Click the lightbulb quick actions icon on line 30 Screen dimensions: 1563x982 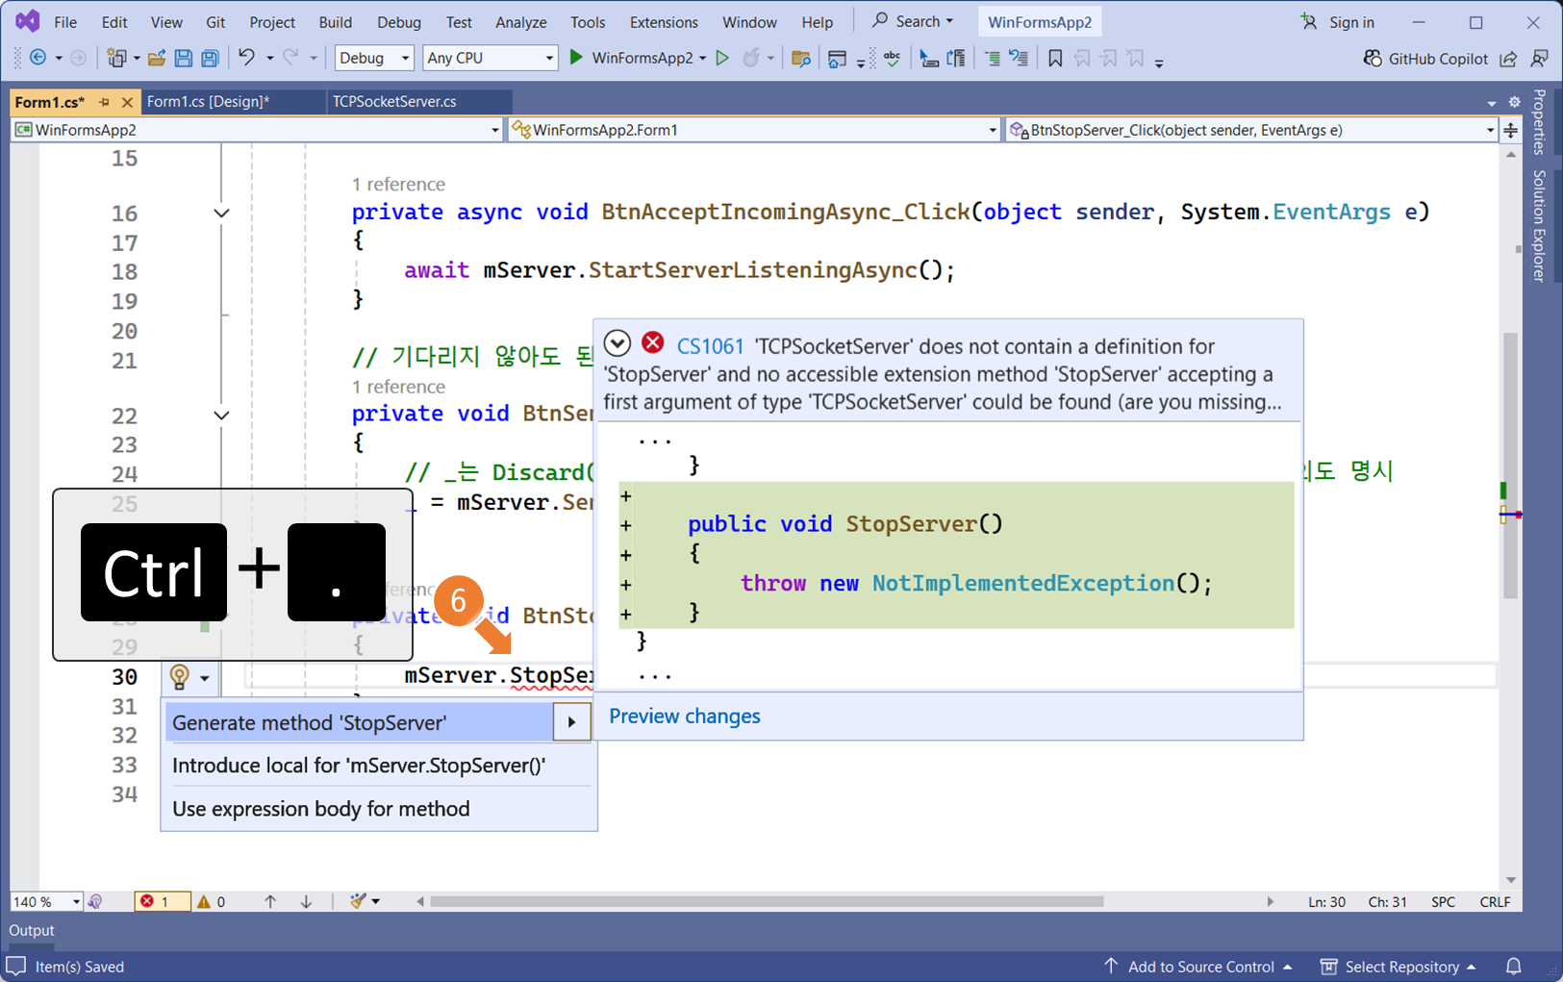coord(180,677)
